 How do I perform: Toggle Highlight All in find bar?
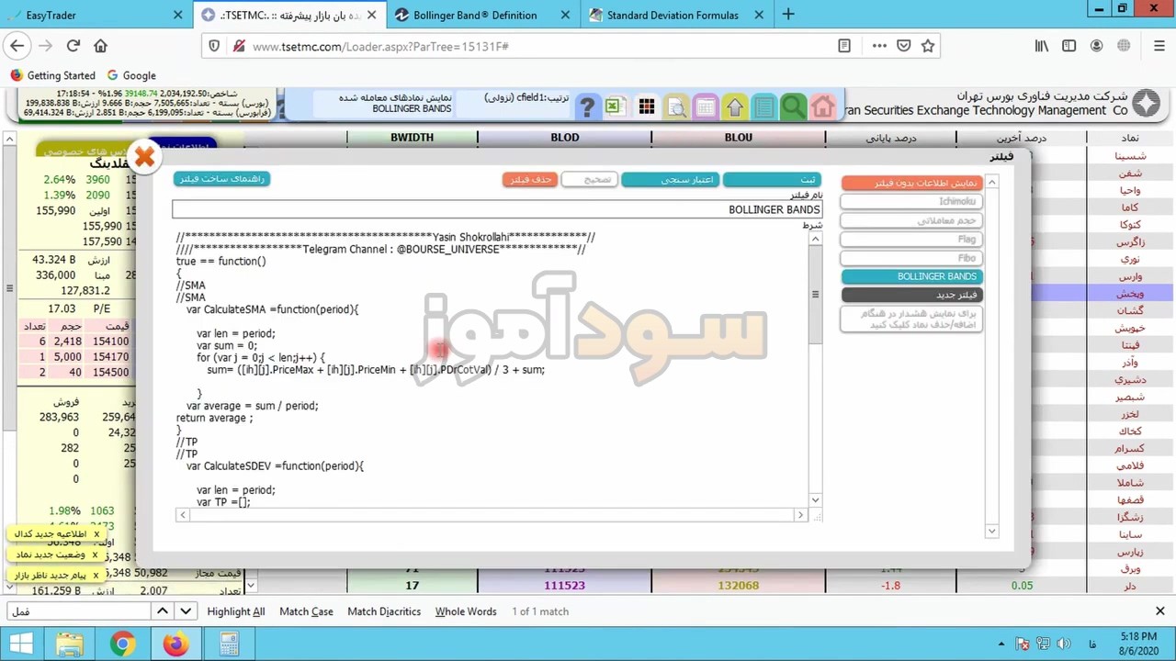pos(235,611)
